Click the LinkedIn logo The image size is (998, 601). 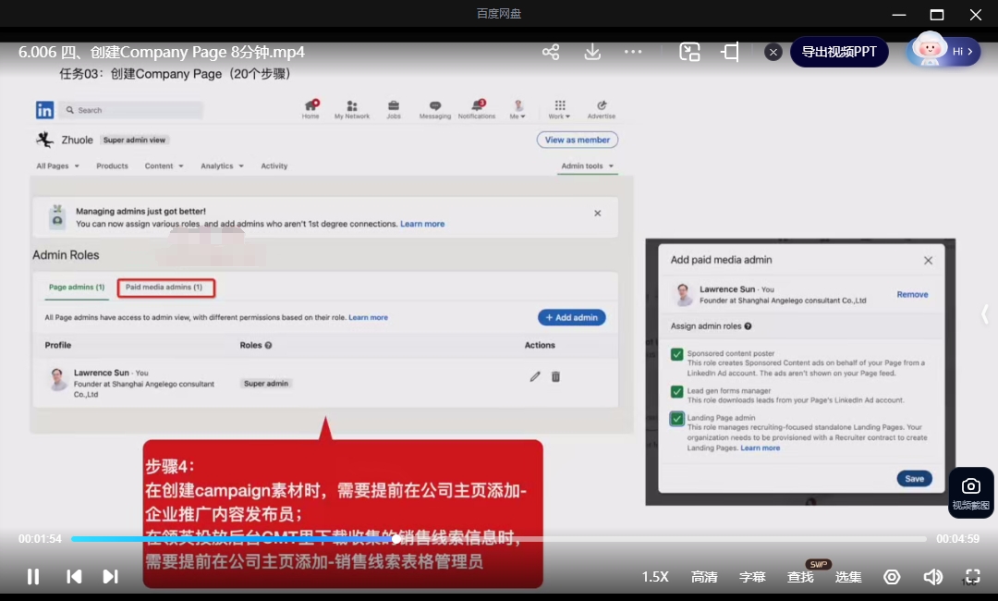(x=44, y=110)
